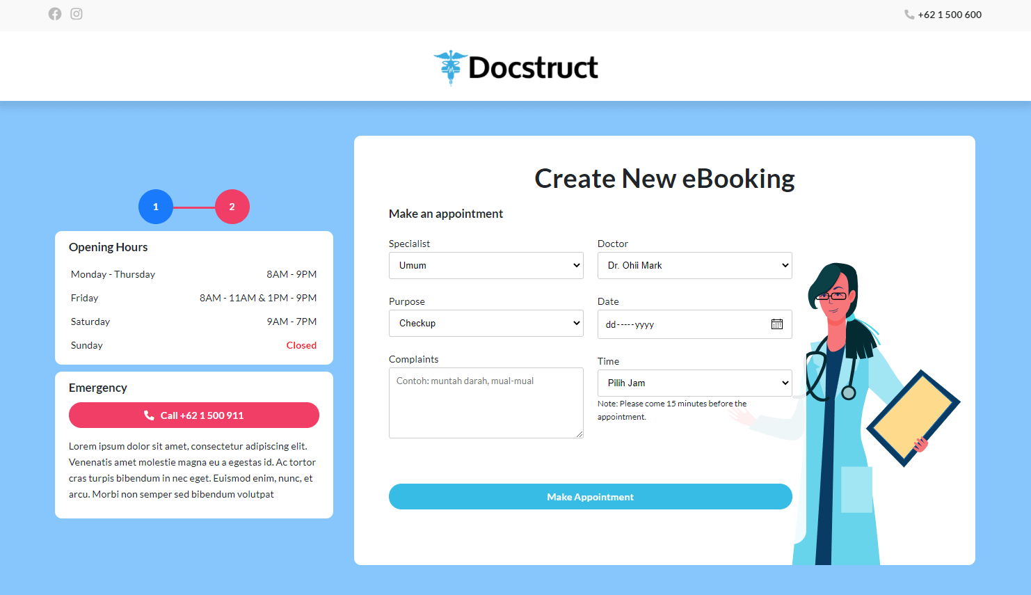This screenshot has height=595, width=1031.
Task: Click the Call +62 1 500 911 button
Action: 194,415
